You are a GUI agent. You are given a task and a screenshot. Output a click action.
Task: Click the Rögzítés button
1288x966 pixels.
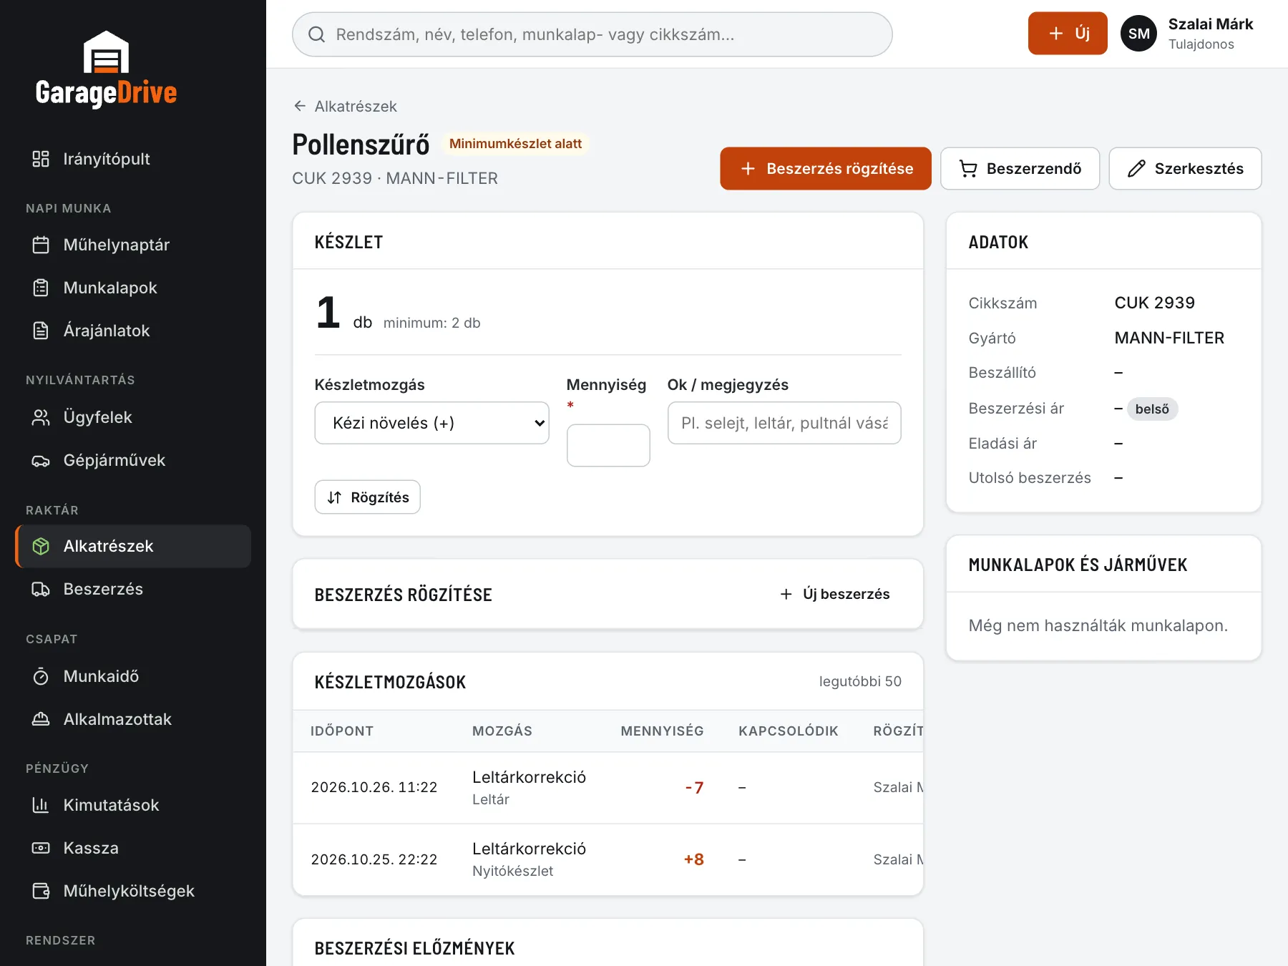(x=367, y=497)
